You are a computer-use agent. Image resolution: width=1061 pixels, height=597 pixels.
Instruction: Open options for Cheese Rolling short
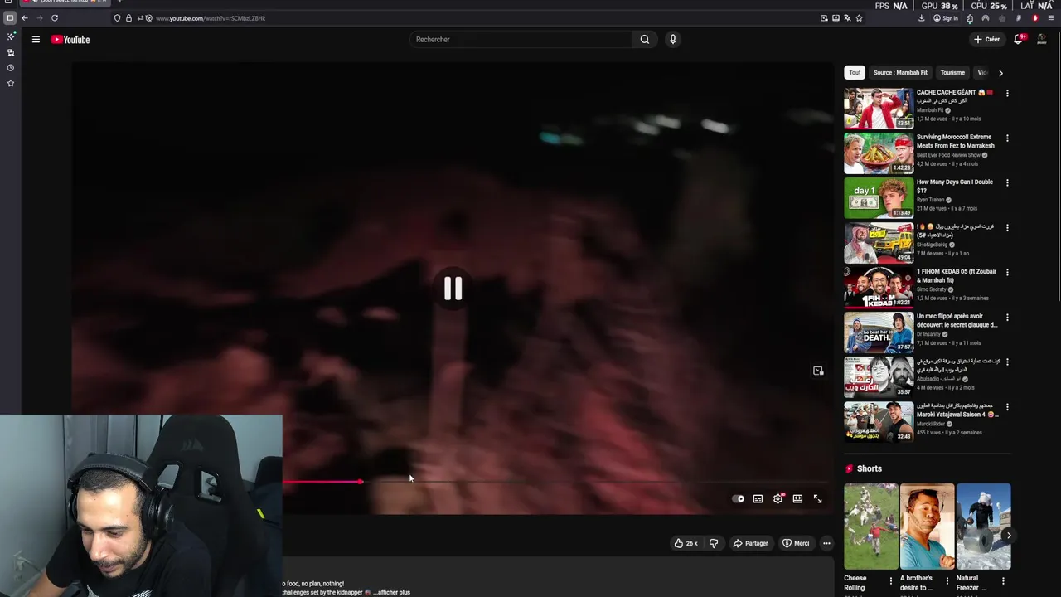click(891, 580)
